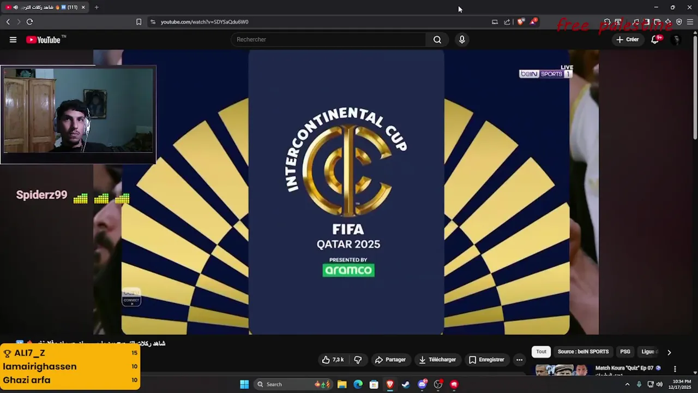Click the Enregistrer button
Viewport: 698px width, 393px height.
point(486,360)
